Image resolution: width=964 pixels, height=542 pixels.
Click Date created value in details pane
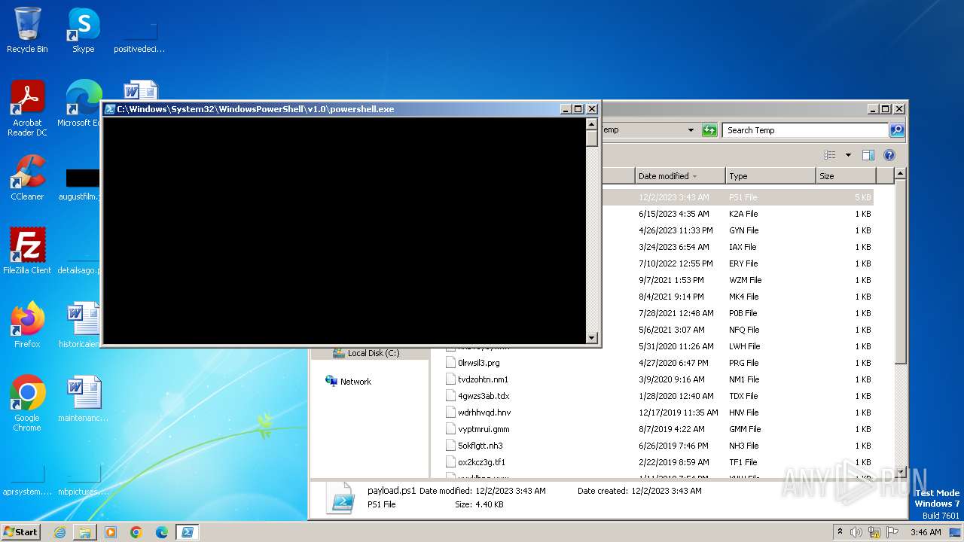tap(667, 491)
